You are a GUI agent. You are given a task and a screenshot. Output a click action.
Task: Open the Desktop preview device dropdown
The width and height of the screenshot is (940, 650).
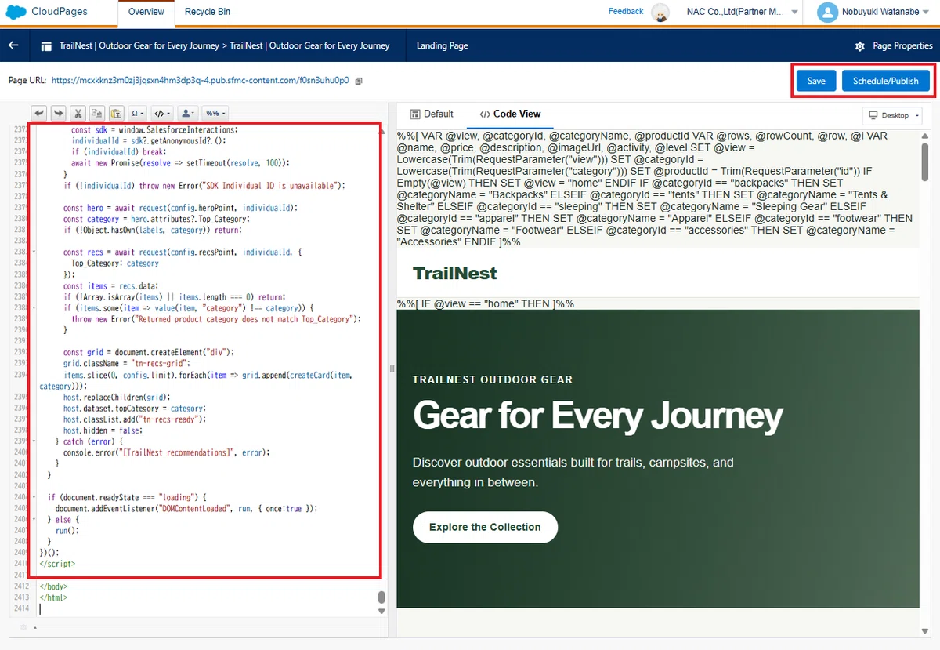coord(892,115)
